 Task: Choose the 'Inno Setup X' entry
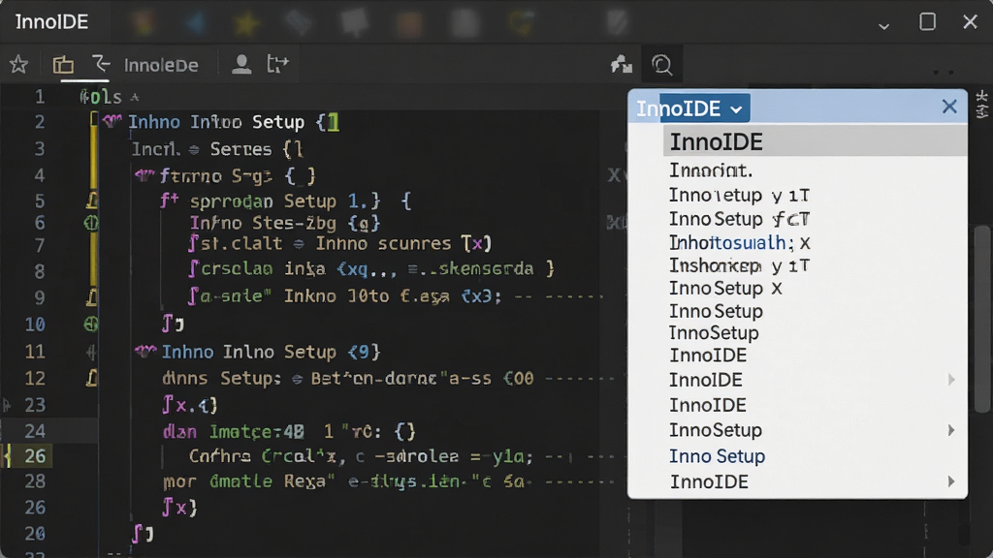point(725,288)
